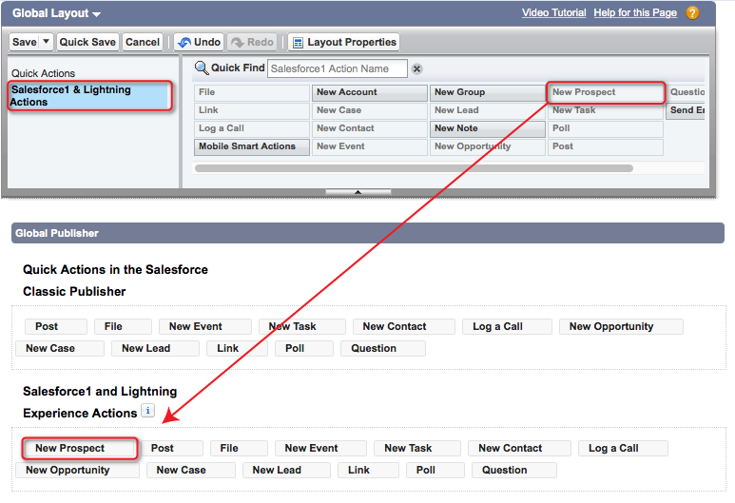Image resolution: width=735 pixels, height=503 pixels.
Task: Click Log a Call in Lightning Actions
Action: point(623,448)
